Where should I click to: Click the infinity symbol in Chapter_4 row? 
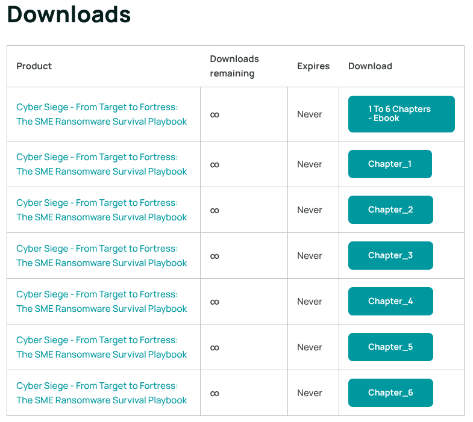[215, 302]
